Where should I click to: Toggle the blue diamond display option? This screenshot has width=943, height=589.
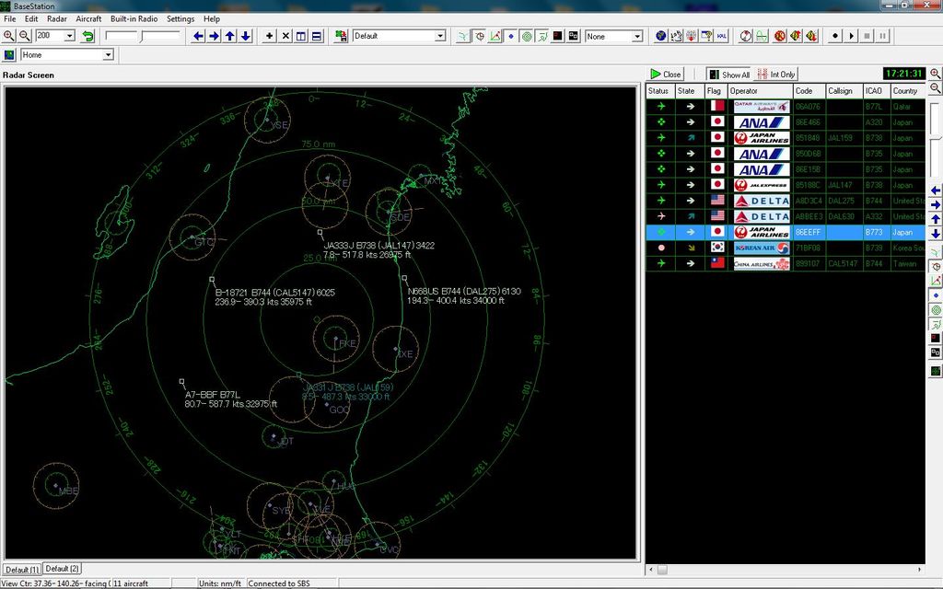tap(511, 36)
